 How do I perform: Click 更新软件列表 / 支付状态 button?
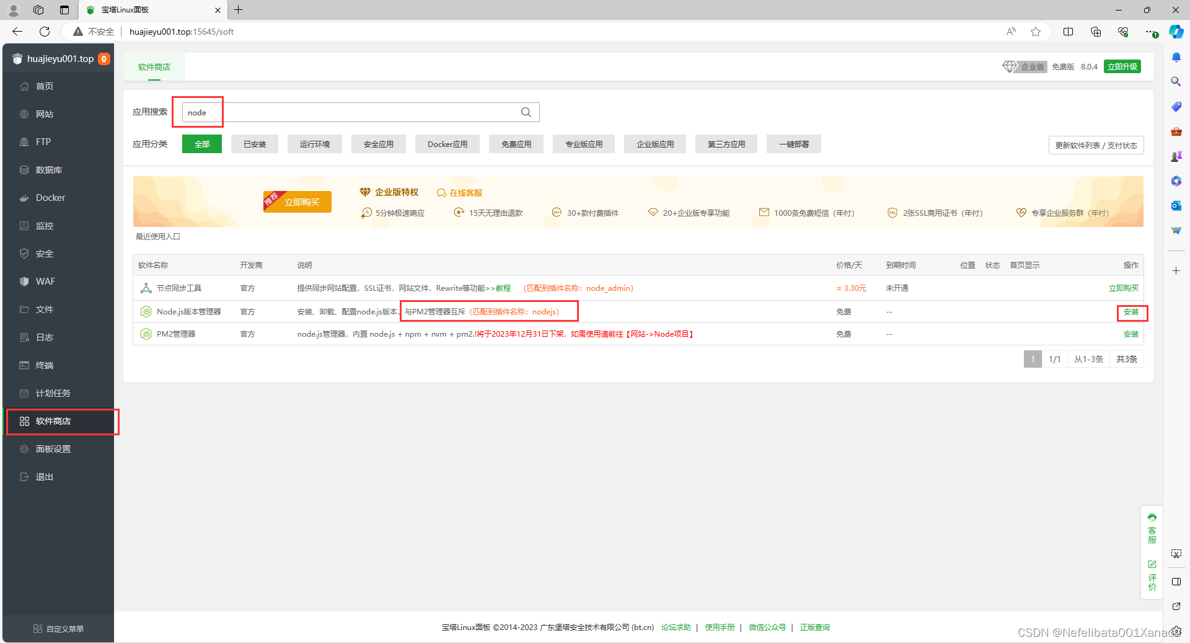click(1096, 145)
